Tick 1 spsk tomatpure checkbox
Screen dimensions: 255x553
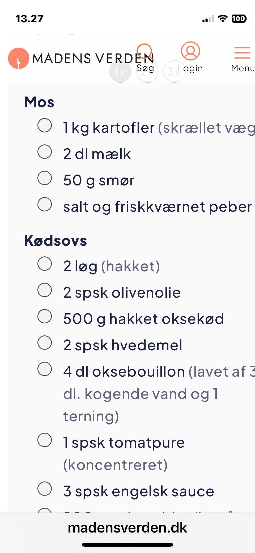[x=45, y=440]
